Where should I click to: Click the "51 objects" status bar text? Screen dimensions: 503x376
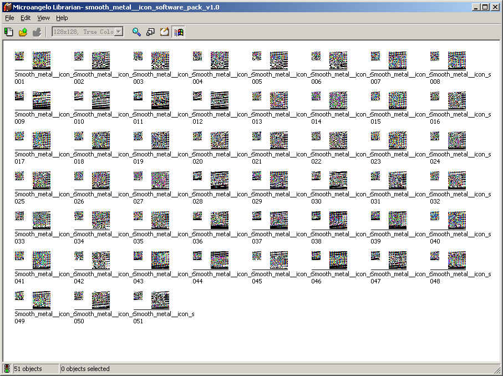coord(28,369)
